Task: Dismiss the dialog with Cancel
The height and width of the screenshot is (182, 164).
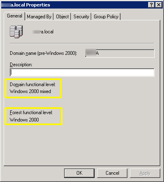Action: tap(112, 173)
